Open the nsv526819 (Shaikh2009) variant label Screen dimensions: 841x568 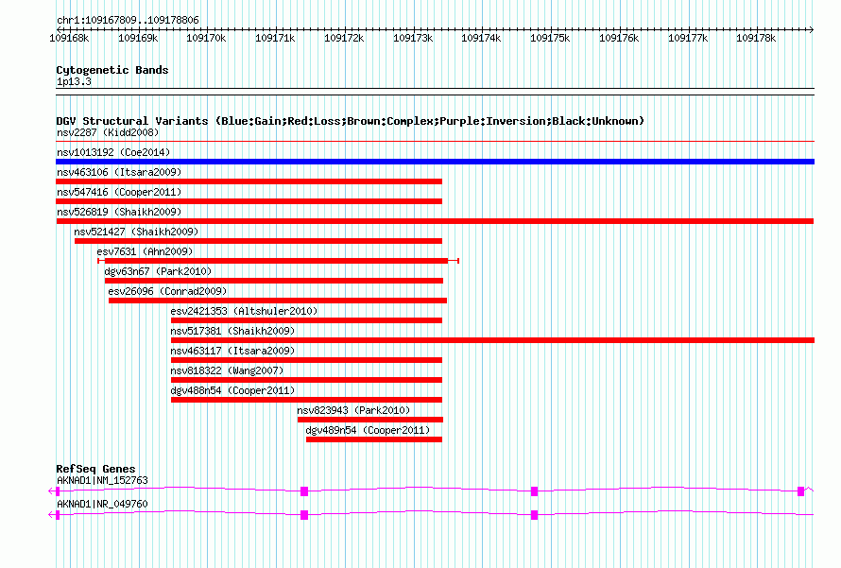pyautogui.click(x=119, y=212)
